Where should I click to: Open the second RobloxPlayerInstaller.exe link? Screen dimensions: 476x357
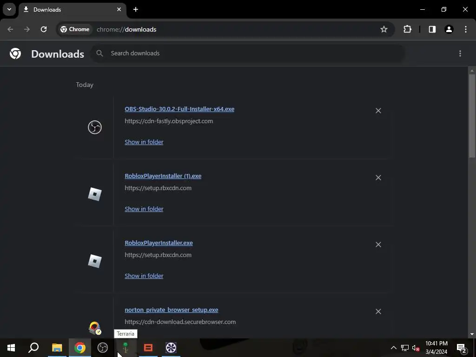pyautogui.click(x=159, y=243)
